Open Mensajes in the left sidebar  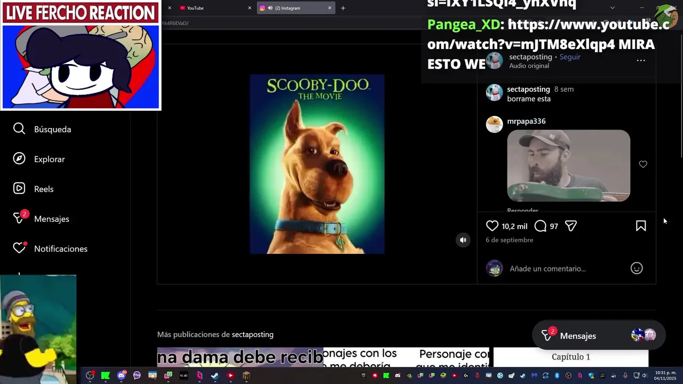[x=42, y=219]
